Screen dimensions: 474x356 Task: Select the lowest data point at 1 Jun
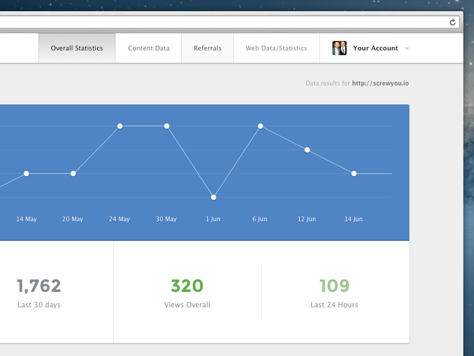213,196
